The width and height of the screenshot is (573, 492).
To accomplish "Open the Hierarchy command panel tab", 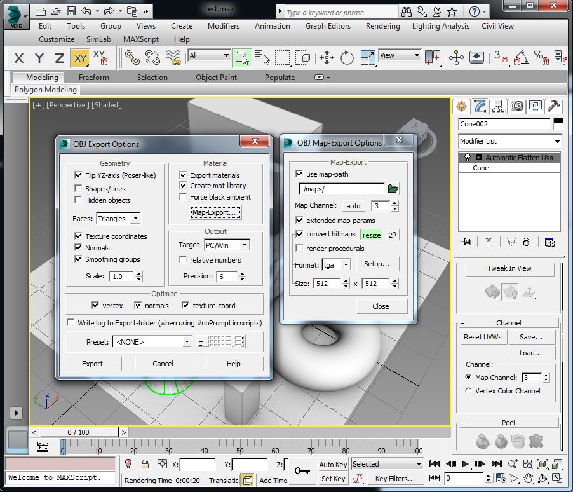I will (x=498, y=106).
